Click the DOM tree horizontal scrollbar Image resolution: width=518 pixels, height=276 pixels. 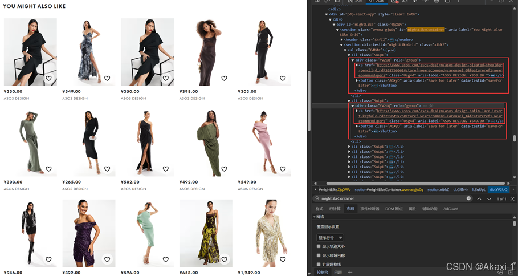415,183
